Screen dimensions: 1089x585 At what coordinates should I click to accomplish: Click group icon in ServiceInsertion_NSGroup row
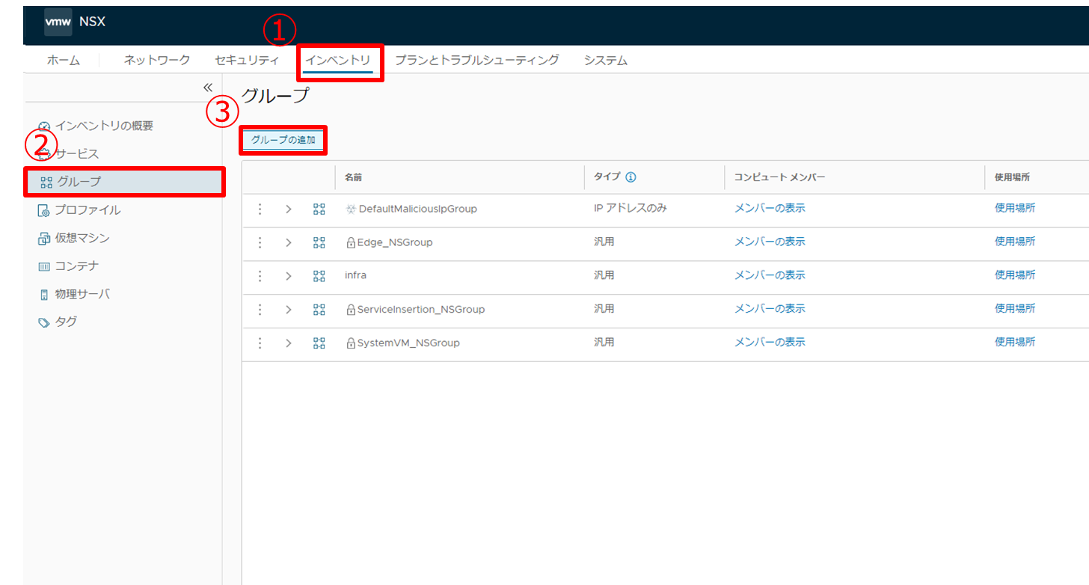click(319, 310)
